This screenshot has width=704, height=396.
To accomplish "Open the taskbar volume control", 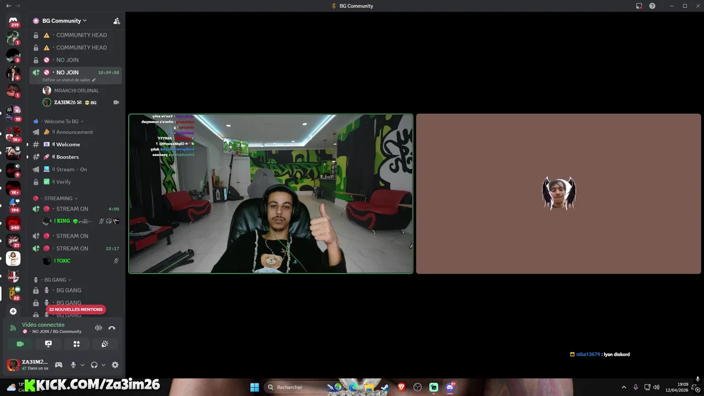I will 656,387.
